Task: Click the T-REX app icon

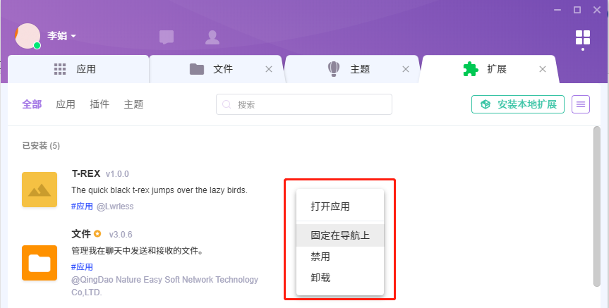Action: coord(40,190)
